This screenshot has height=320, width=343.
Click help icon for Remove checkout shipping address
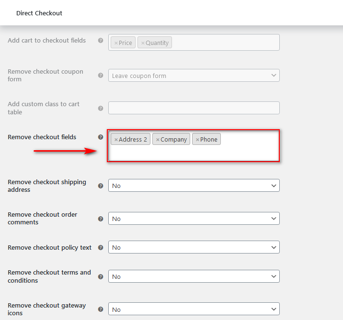click(x=101, y=186)
